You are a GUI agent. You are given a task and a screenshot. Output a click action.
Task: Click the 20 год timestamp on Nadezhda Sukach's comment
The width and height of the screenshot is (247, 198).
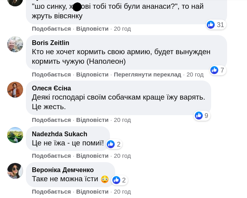tap(122, 156)
